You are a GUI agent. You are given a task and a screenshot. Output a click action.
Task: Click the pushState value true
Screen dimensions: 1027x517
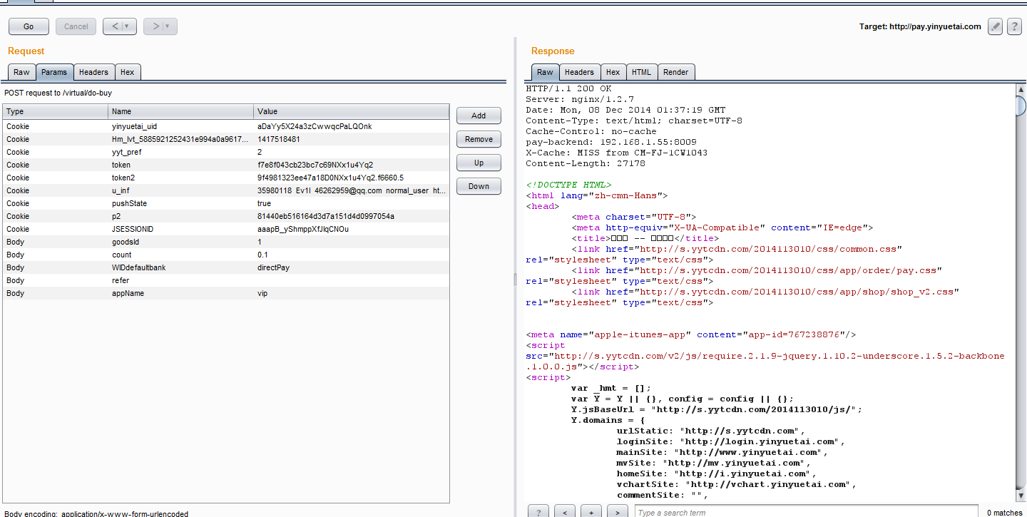264,203
